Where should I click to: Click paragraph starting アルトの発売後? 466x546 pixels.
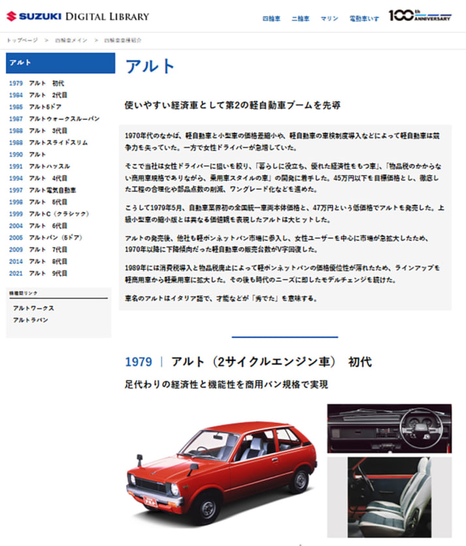point(277,244)
